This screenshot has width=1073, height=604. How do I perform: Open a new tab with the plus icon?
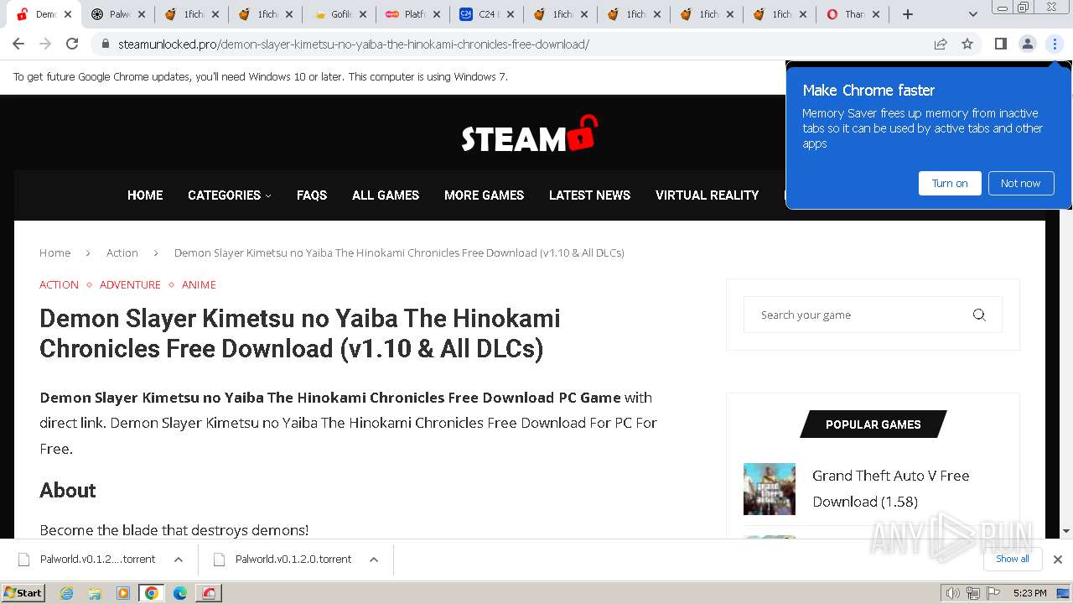pyautogui.click(x=907, y=14)
